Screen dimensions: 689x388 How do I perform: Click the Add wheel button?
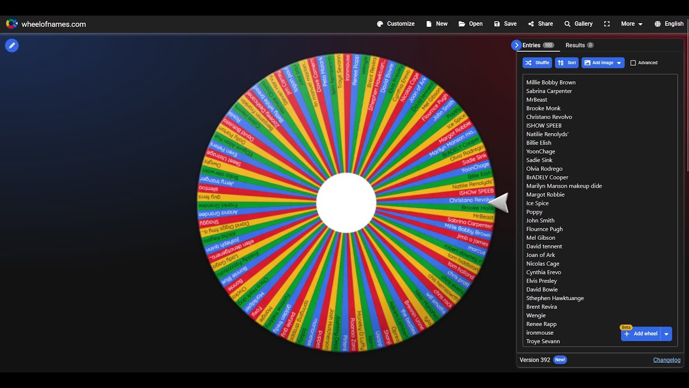click(641, 334)
